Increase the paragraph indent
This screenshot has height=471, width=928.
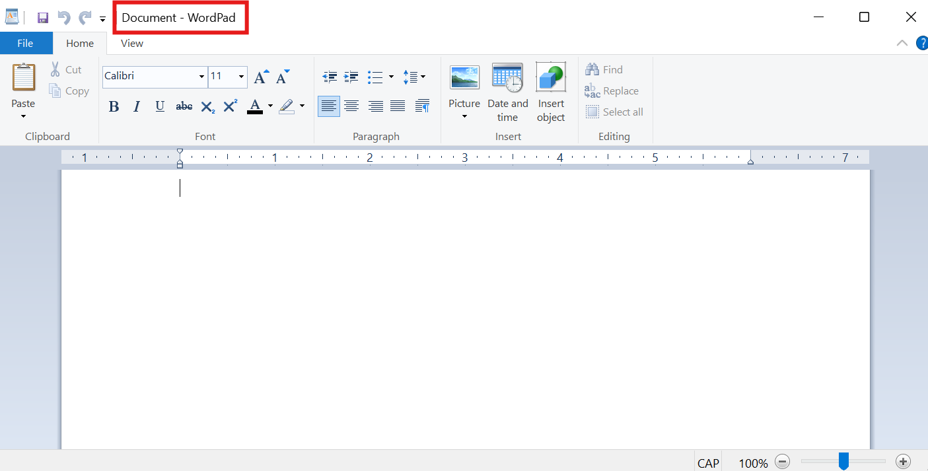pyautogui.click(x=351, y=77)
